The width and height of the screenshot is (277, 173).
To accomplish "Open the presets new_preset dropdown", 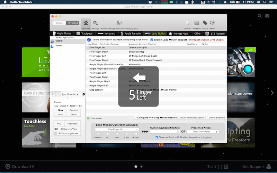I will pyautogui.click(x=68, y=106).
